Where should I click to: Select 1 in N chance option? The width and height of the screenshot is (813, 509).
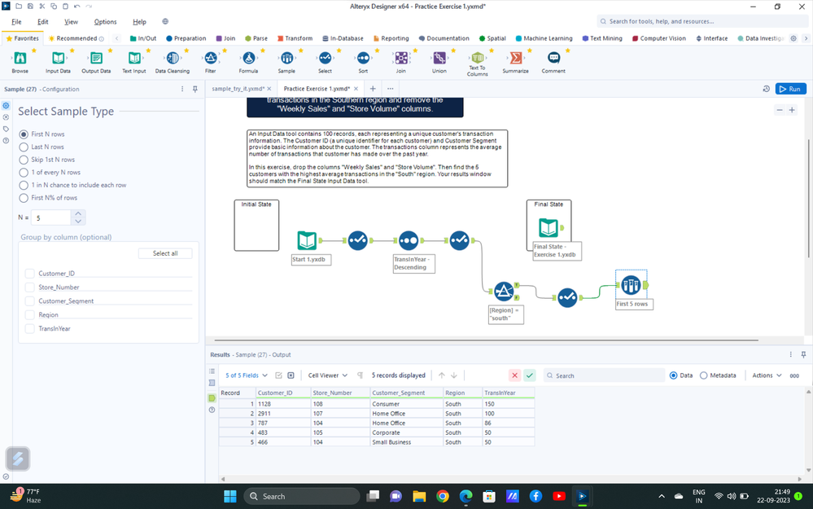click(x=24, y=185)
